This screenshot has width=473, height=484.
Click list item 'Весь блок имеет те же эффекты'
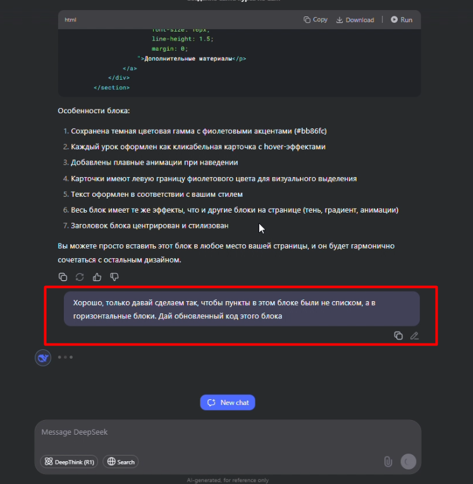(235, 210)
